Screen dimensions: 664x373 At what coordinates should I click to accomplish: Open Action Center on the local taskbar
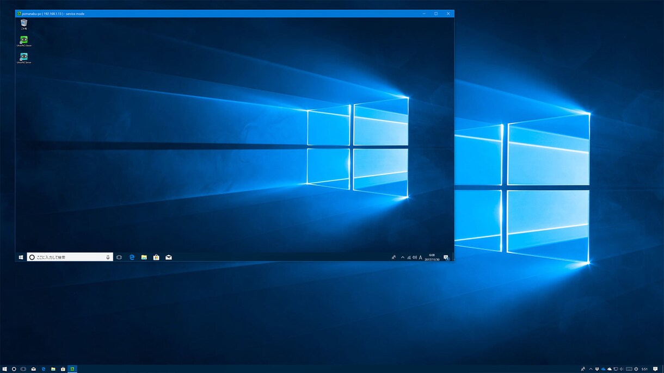click(655, 369)
